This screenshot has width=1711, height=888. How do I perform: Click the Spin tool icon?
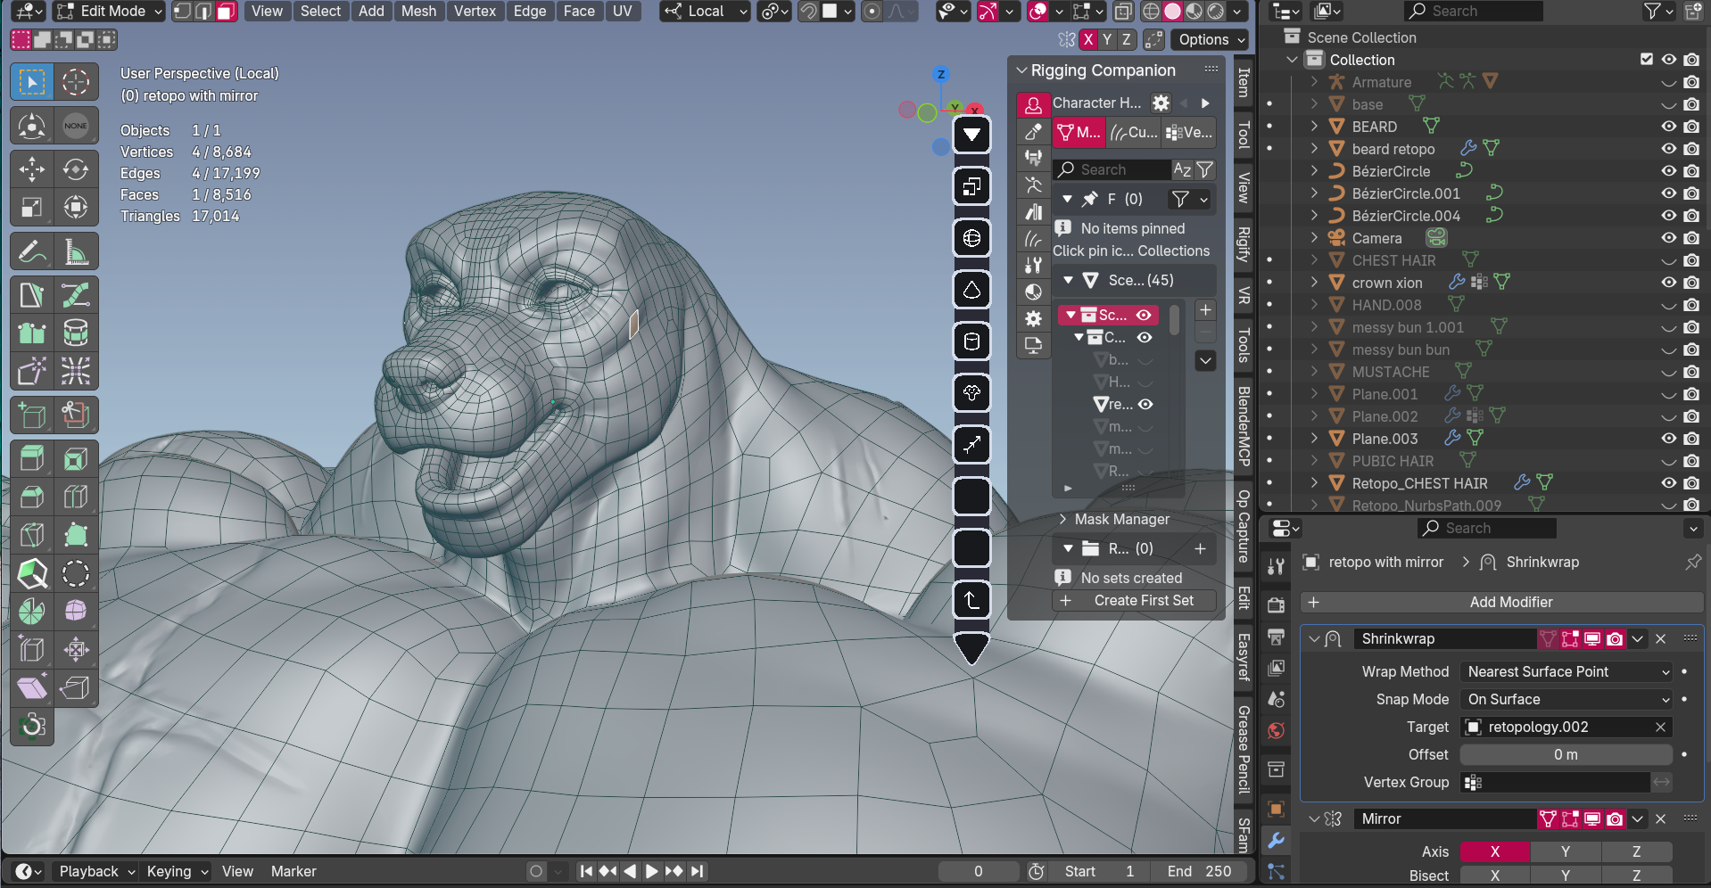[32, 612]
